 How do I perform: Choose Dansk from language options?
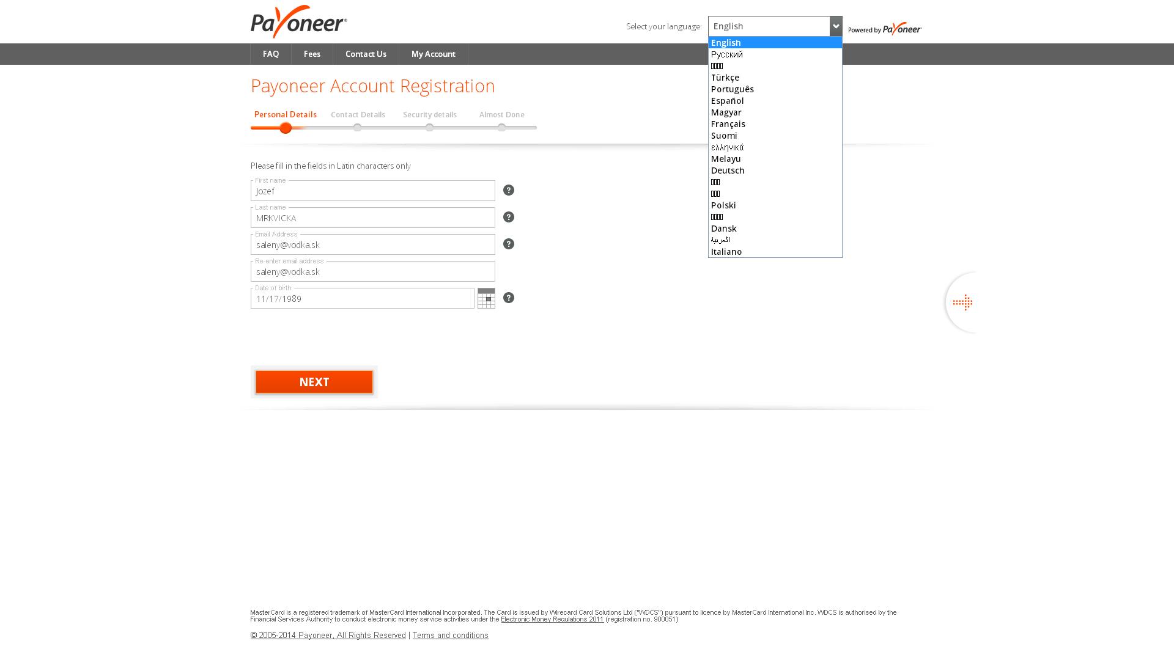tap(775, 228)
